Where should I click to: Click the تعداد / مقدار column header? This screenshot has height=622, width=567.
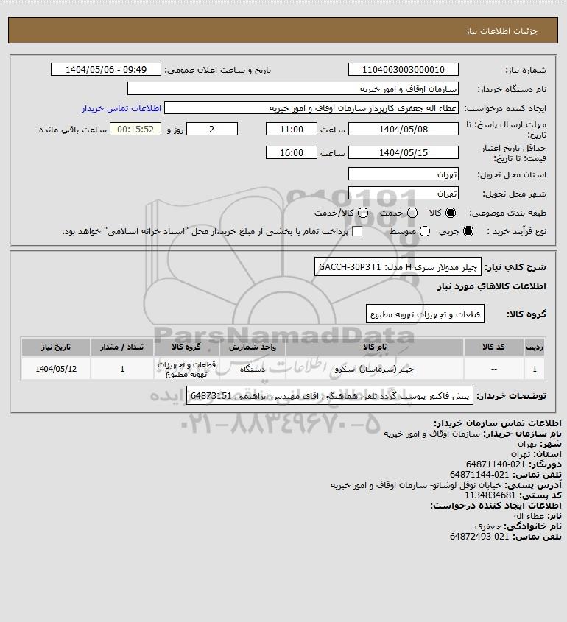coord(121,347)
